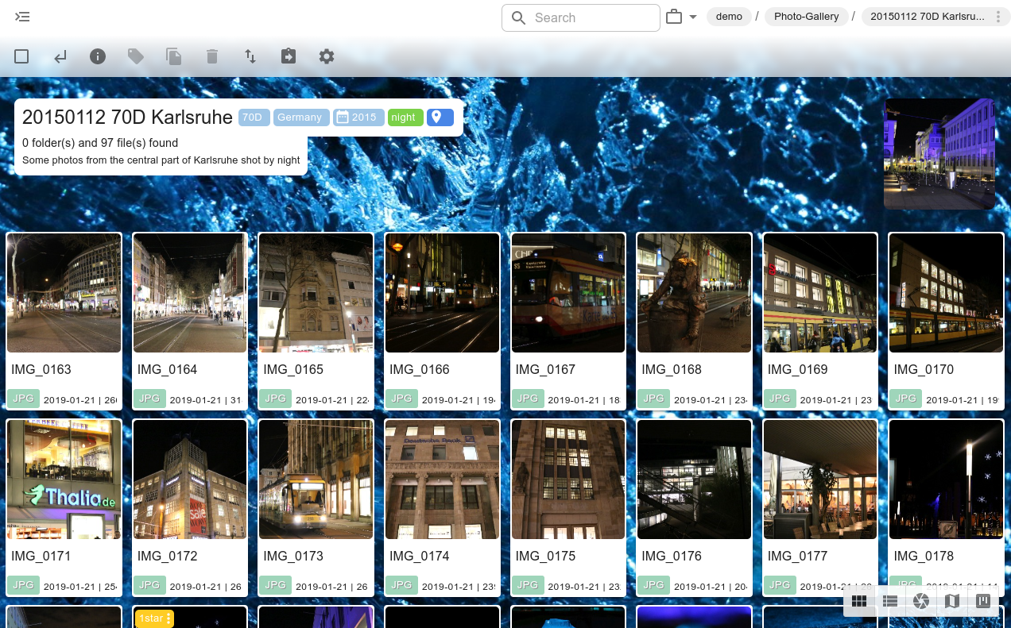Image resolution: width=1011 pixels, height=628 pixels.
Task: Open the left navigation drawer menu icon
Action: click(x=22, y=17)
